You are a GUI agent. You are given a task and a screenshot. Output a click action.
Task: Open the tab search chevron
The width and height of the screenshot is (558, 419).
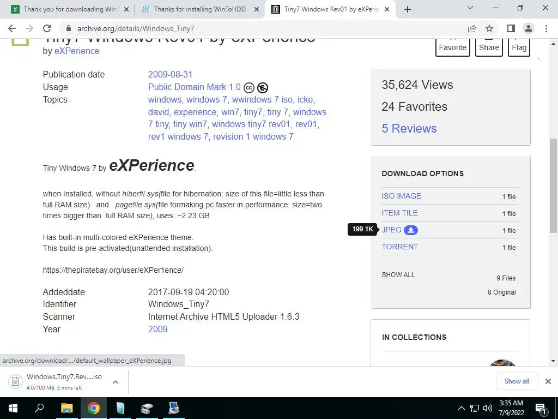point(470,8)
